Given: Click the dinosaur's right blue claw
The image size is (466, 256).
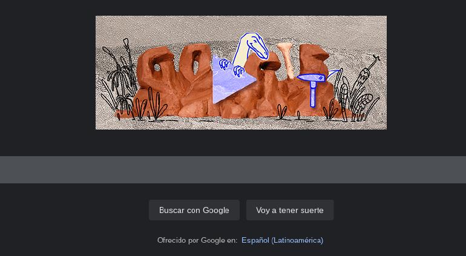Looking at the screenshot, I should [238, 71].
